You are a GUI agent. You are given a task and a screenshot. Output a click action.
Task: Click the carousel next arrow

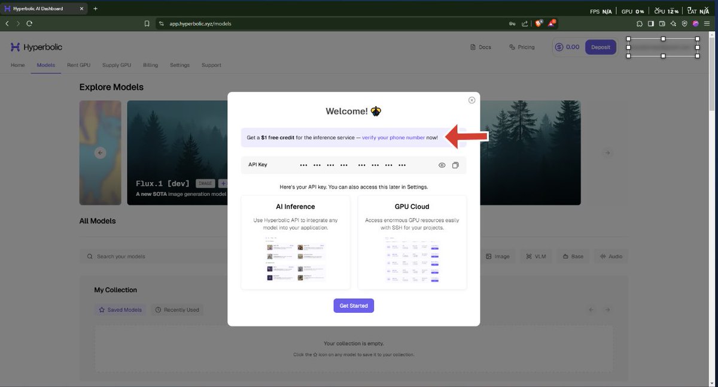click(x=607, y=153)
